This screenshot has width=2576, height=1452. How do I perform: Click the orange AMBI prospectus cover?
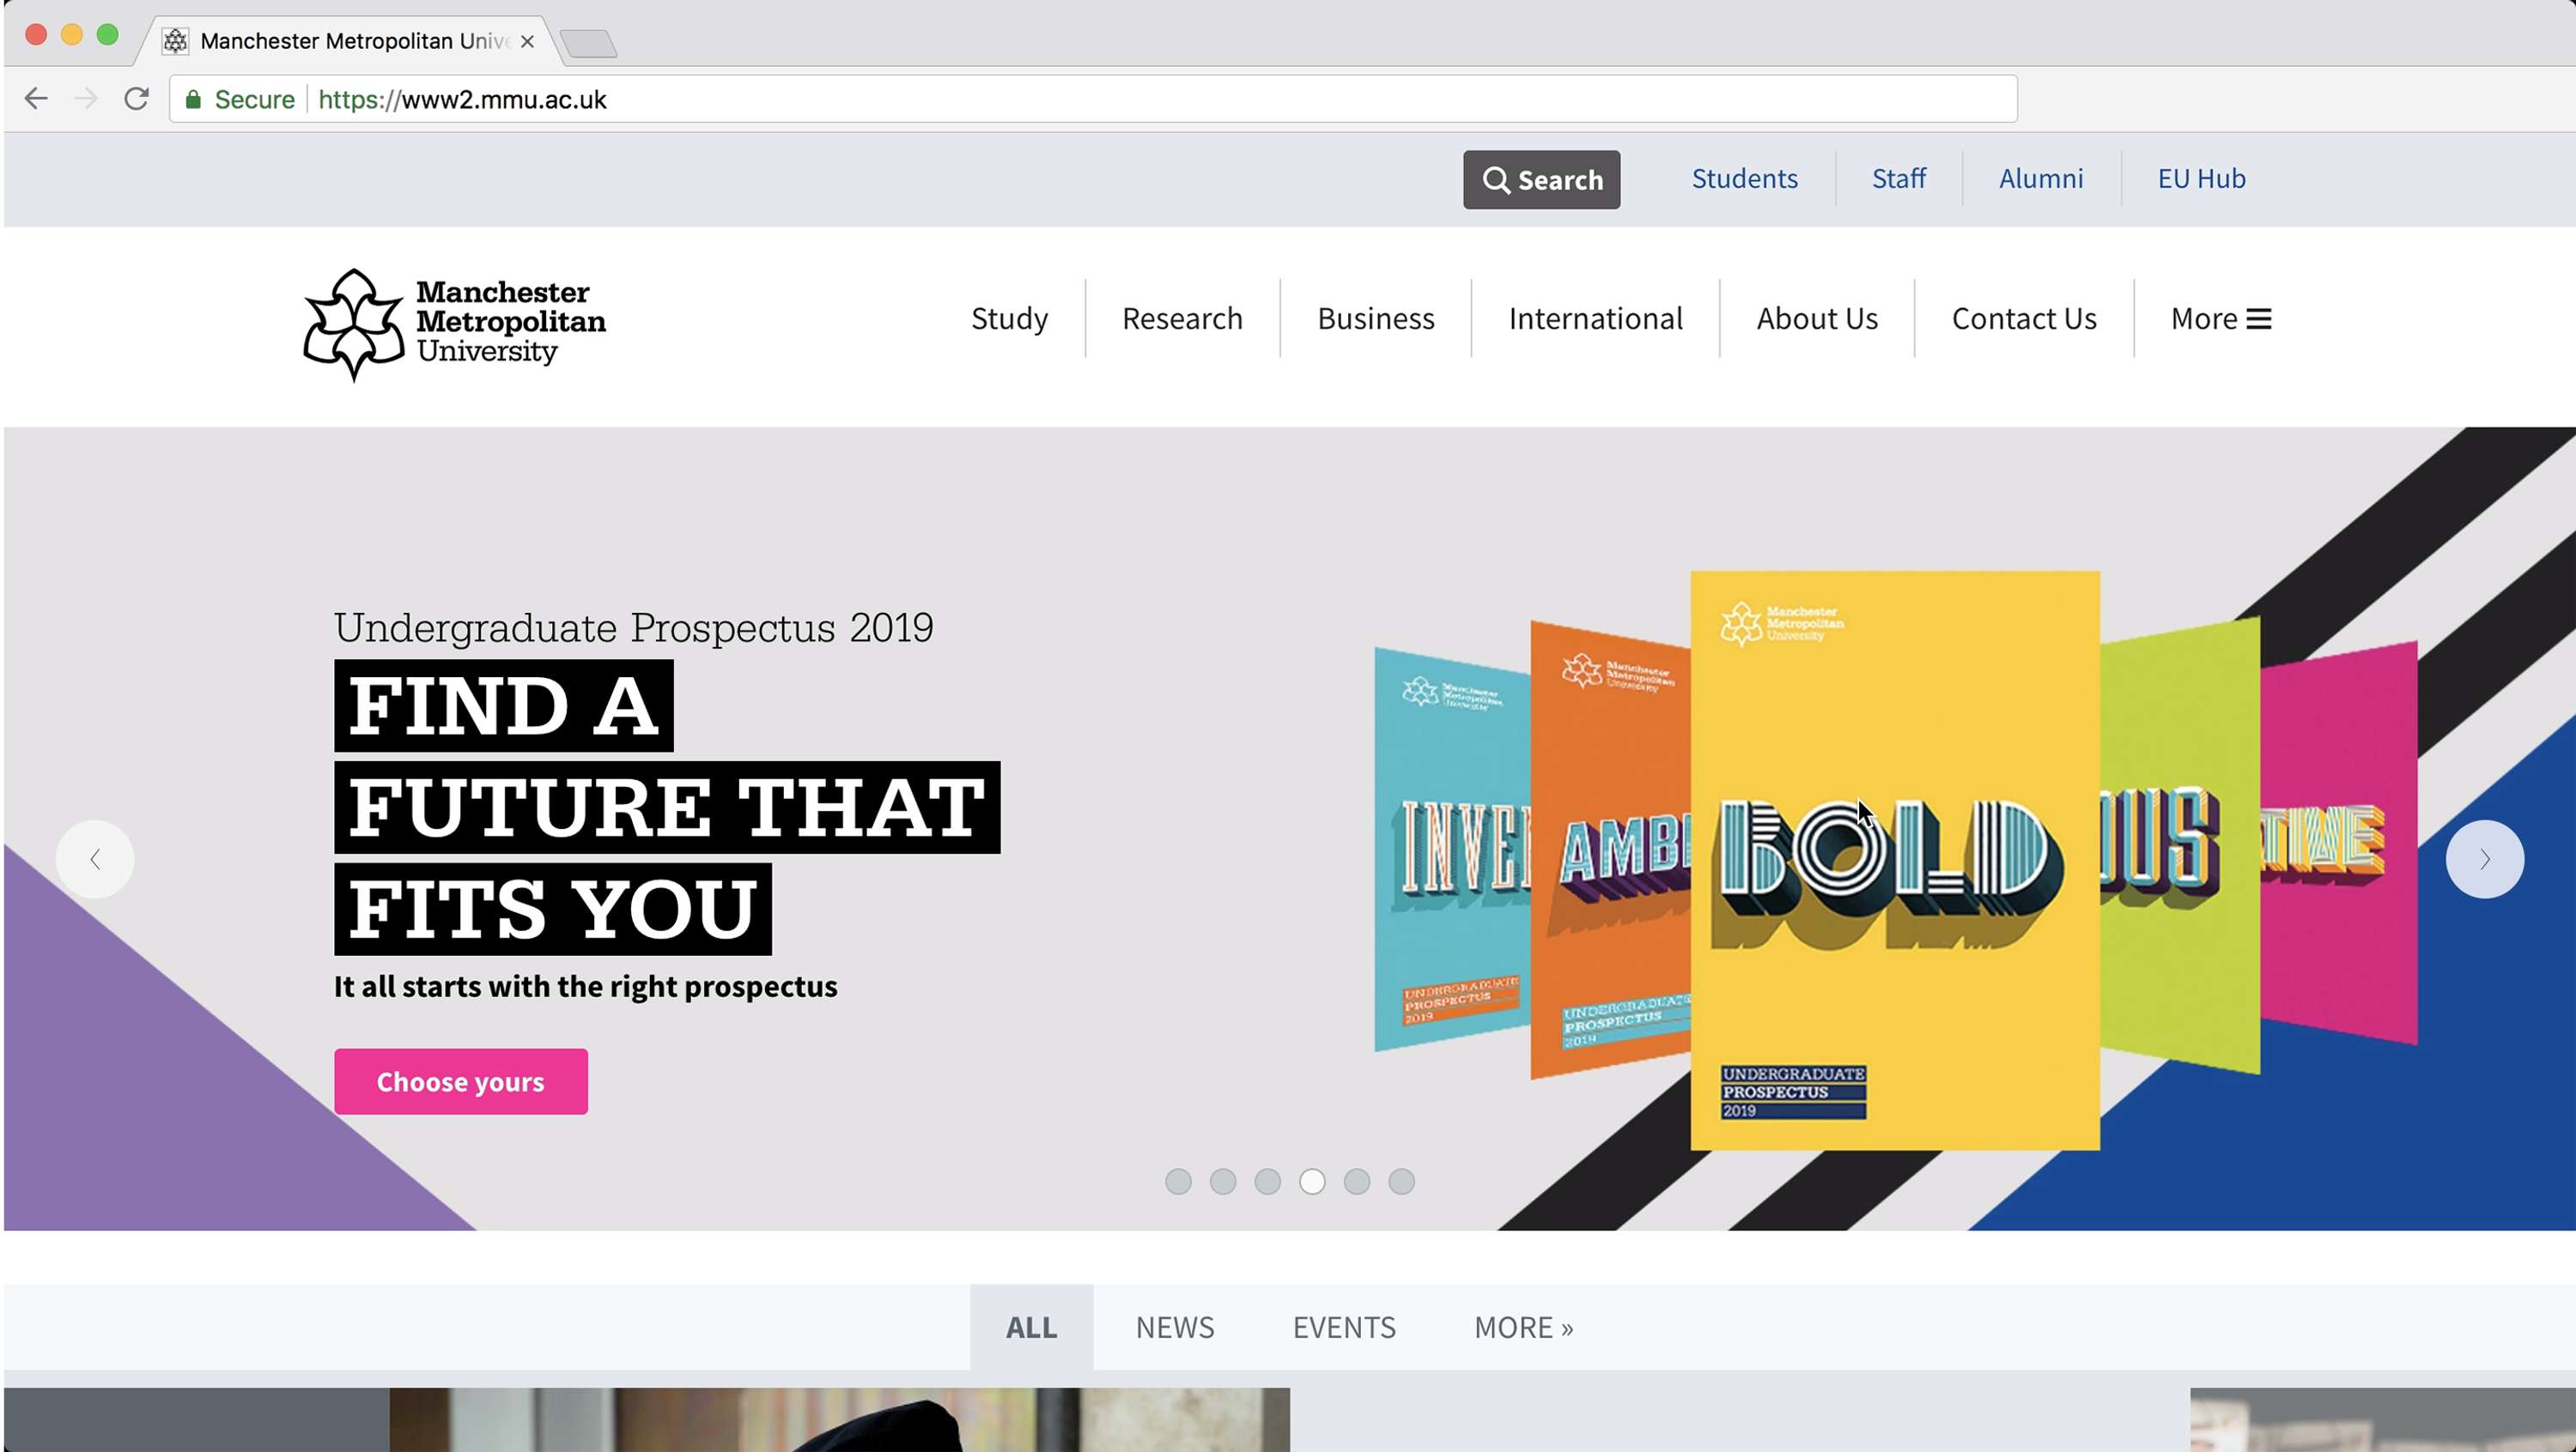click(1609, 850)
